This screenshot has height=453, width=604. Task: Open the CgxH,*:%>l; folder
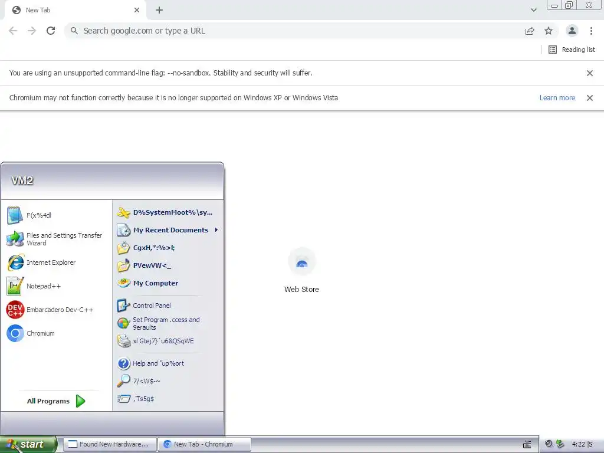168,248
